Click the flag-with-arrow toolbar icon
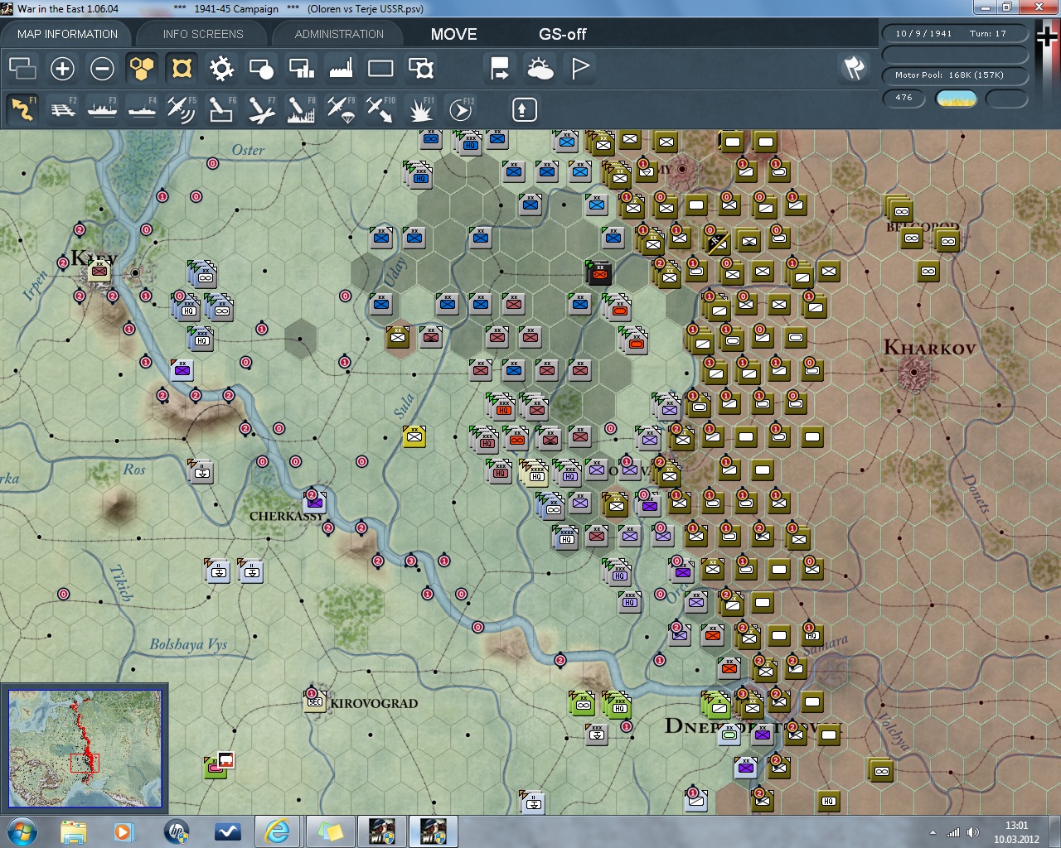 [x=500, y=68]
